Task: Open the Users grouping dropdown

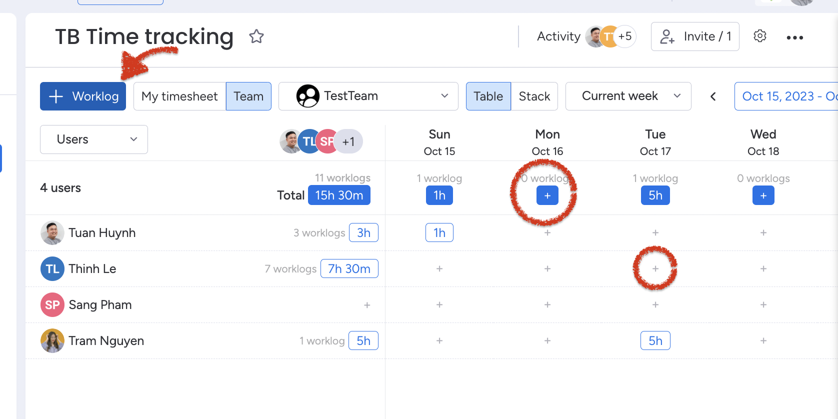Action: click(94, 139)
